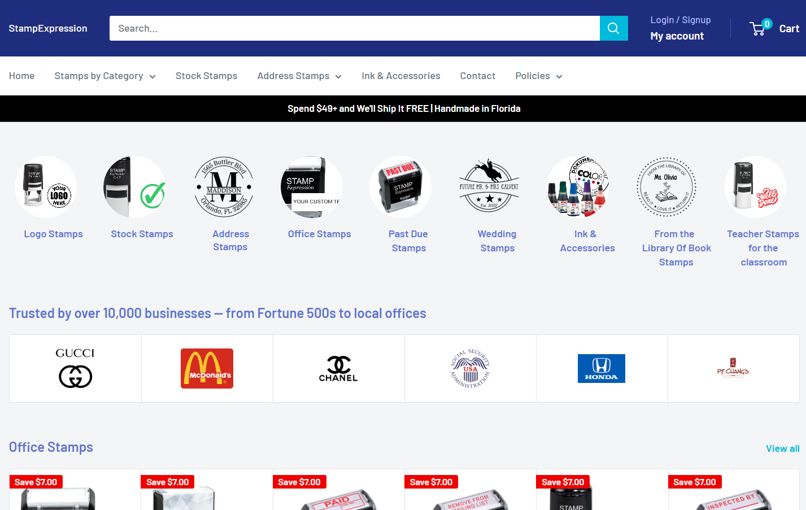Click the Gucci logo tile
The height and width of the screenshot is (510, 806).
tap(75, 368)
